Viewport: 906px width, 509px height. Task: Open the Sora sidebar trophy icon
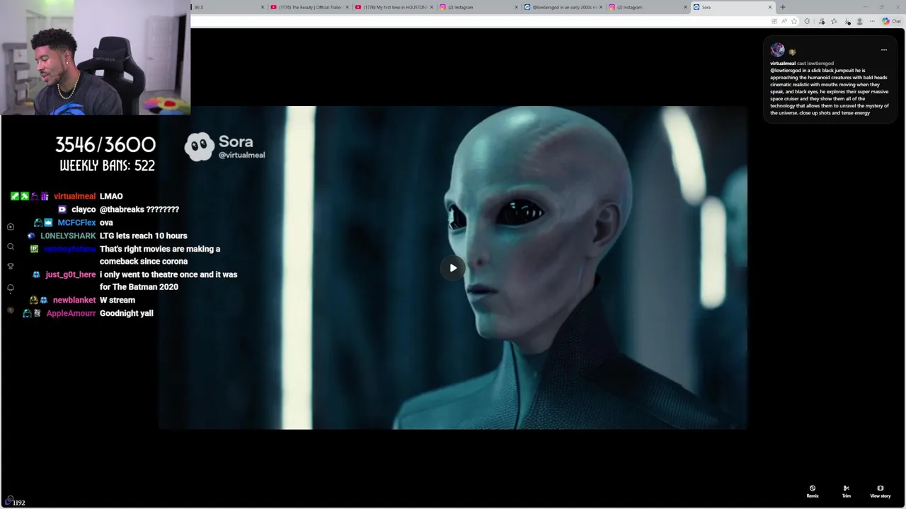[x=11, y=267]
